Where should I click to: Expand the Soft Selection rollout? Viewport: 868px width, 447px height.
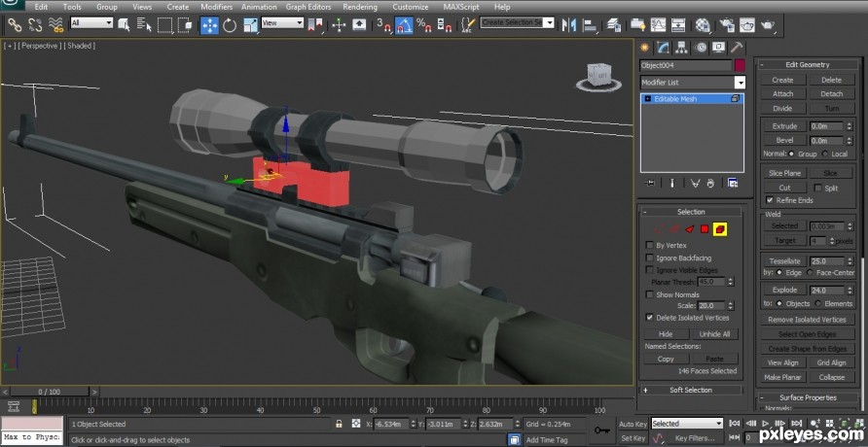click(691, 390)
